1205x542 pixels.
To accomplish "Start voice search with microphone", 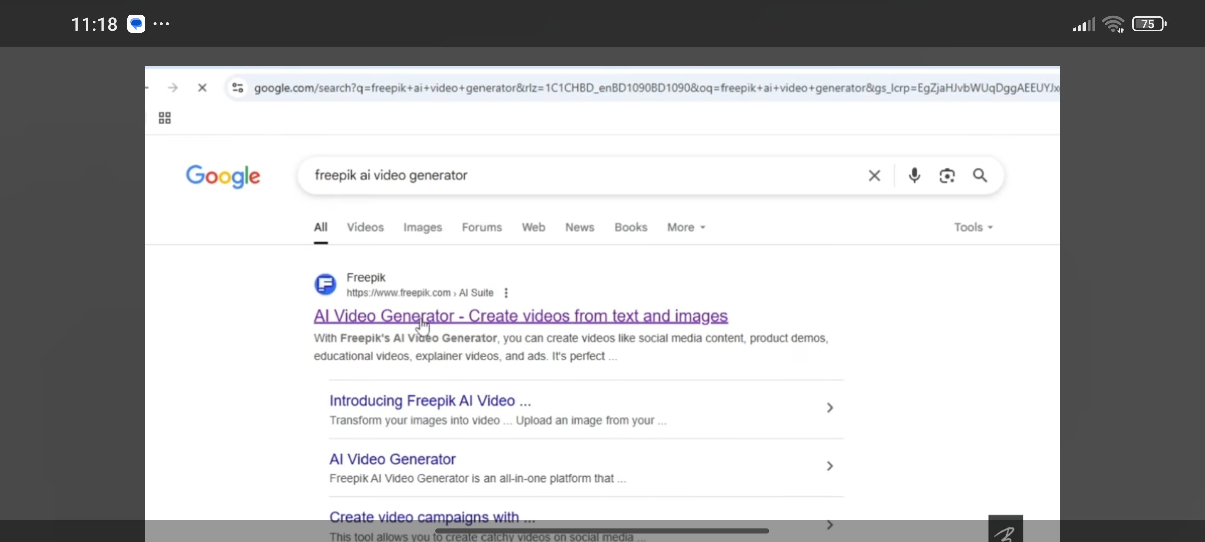I will coord(914,175).
